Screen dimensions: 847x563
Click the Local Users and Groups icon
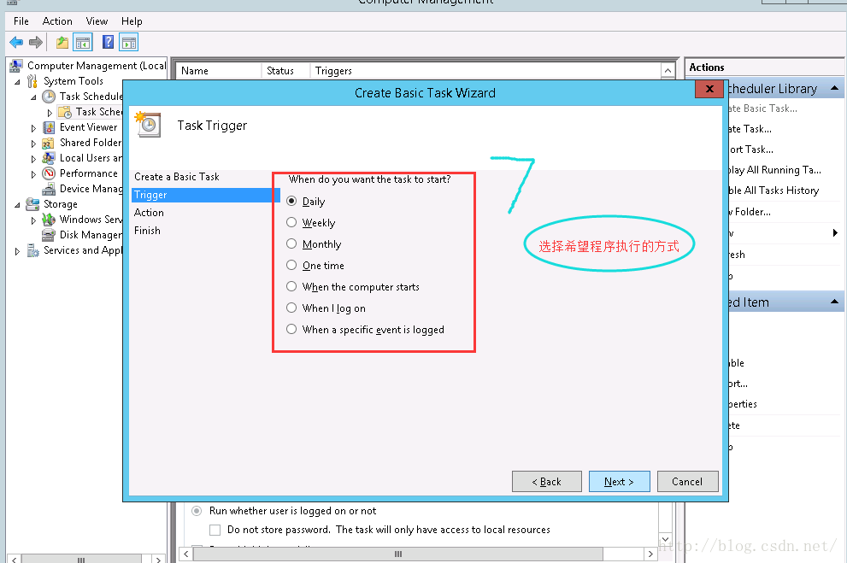click(x=49, y=158)
